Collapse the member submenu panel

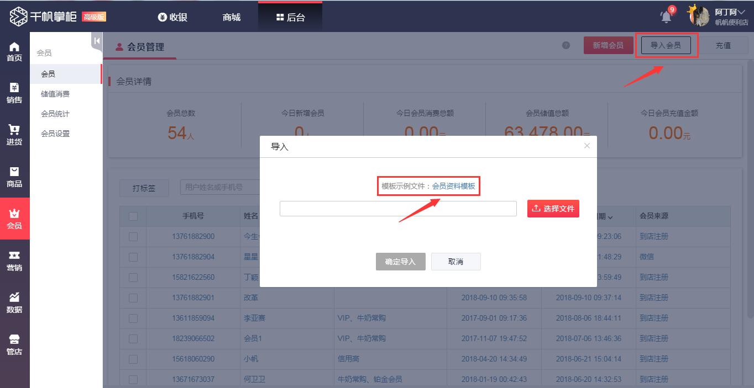tap(97, 41)
